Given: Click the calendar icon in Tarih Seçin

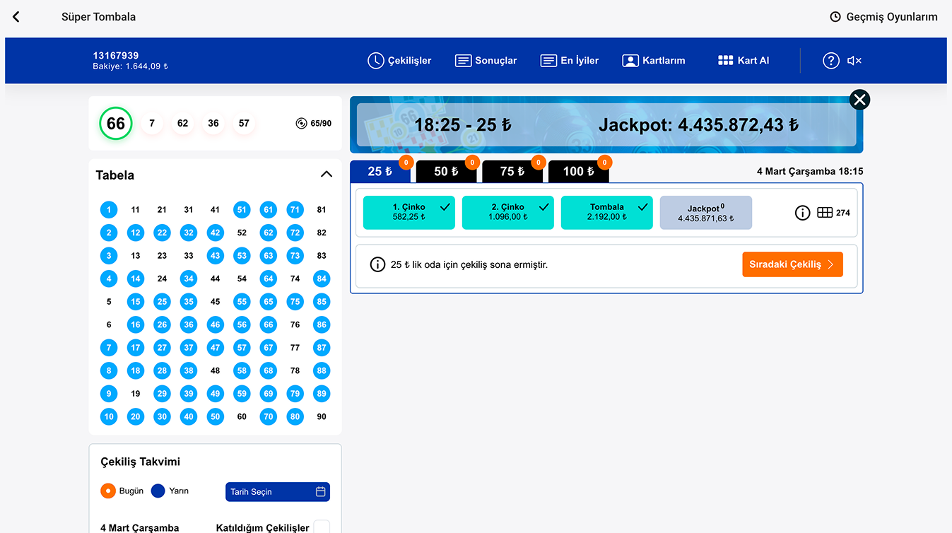Looking at the screenshot, I should click(320, 491).
